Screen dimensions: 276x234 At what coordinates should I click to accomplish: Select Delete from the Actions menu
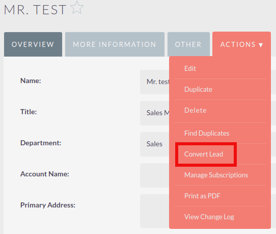[x=196, y=110]
